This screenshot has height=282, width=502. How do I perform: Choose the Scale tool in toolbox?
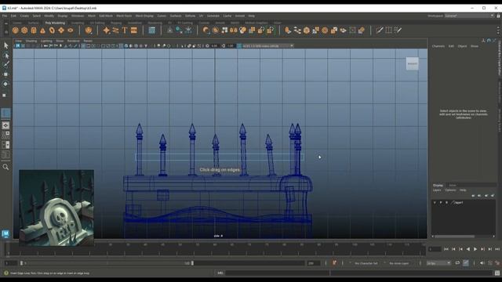pyautogui.click(x=5, y=95)
